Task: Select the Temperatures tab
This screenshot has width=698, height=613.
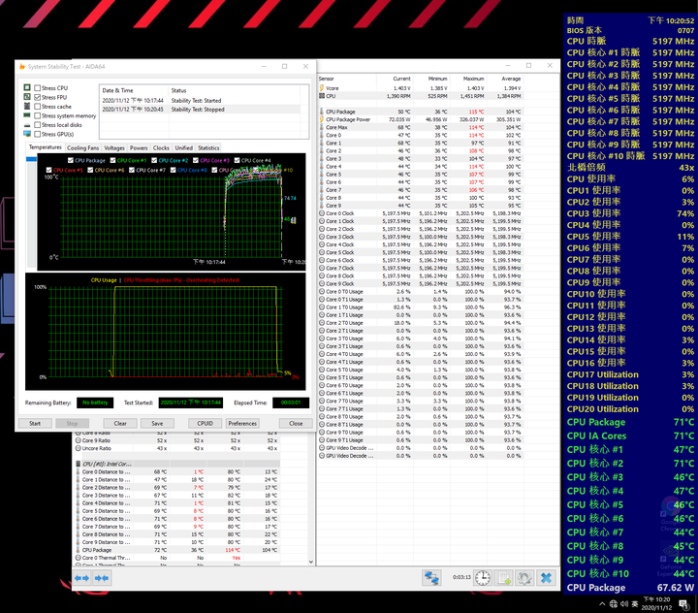Action: (x=46, y=147)
